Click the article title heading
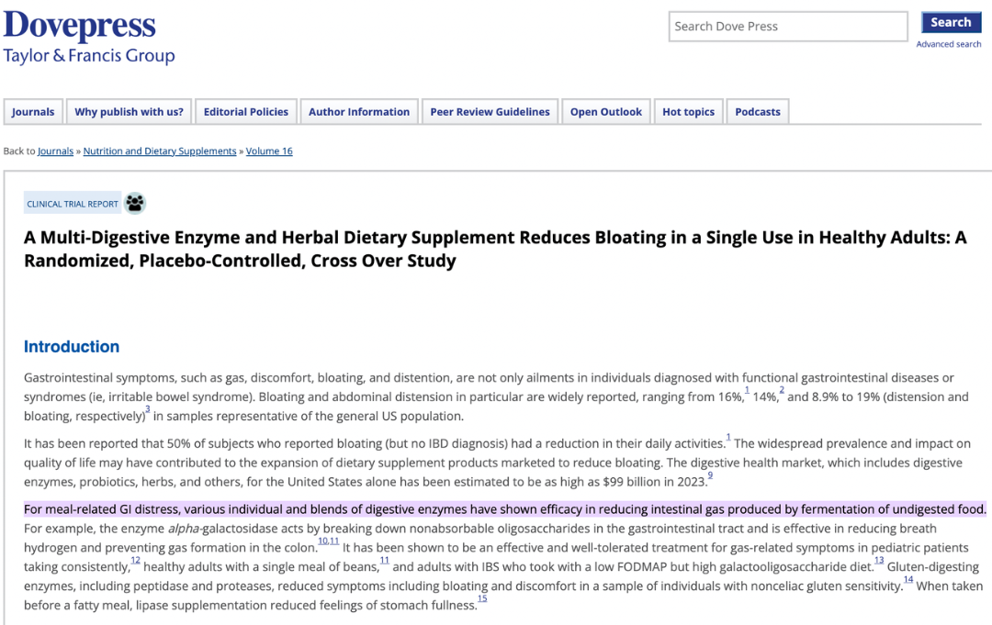 click(495, 249)
